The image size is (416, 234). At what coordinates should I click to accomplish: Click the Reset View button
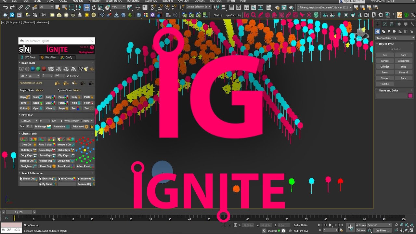click(51, 69)
